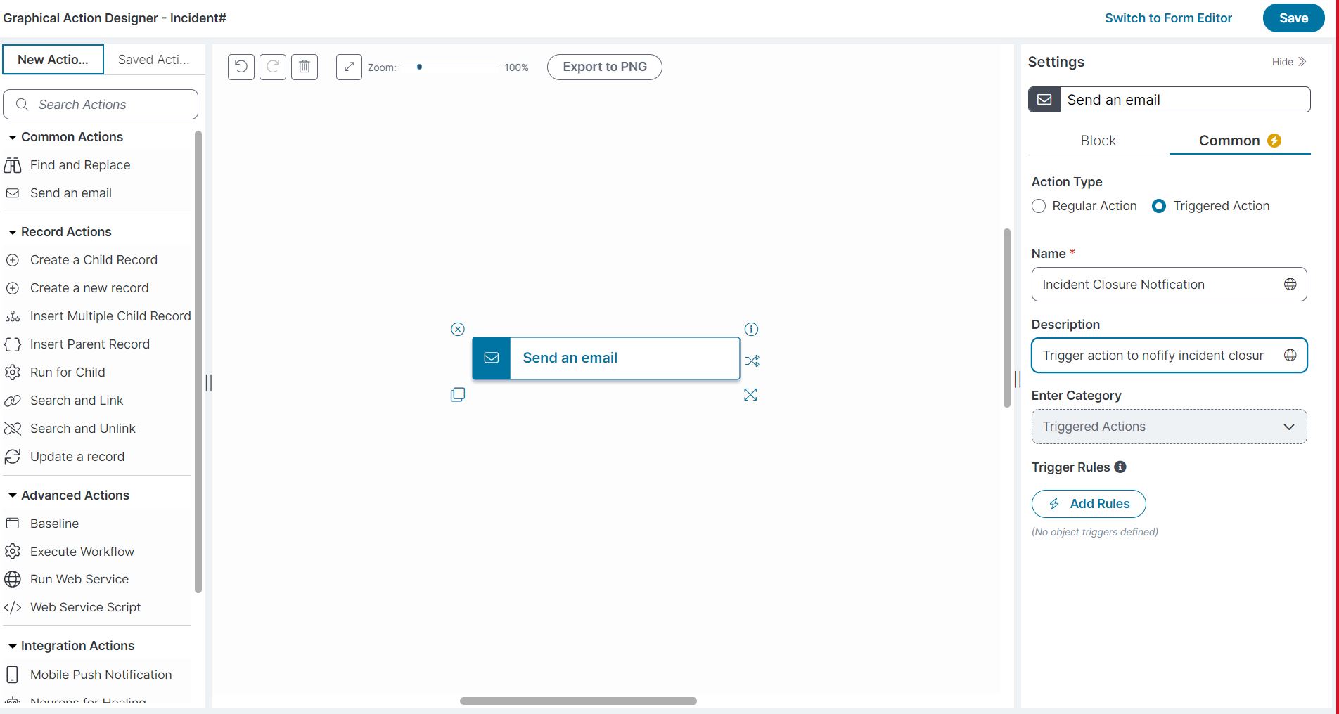The height and width of the screenshot is (714, 1339).
Task: Toggle the expand icon below the email node
Action: (750, 394)
